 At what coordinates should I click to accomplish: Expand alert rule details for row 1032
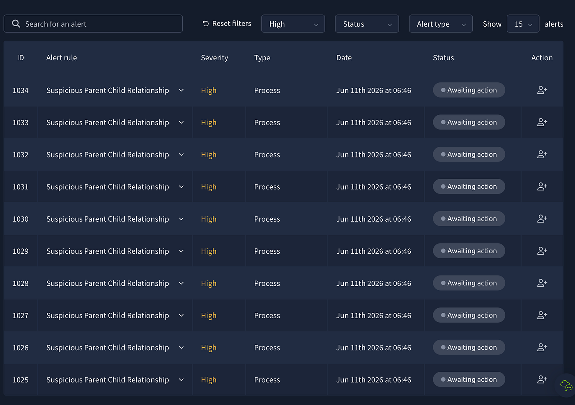181,155
